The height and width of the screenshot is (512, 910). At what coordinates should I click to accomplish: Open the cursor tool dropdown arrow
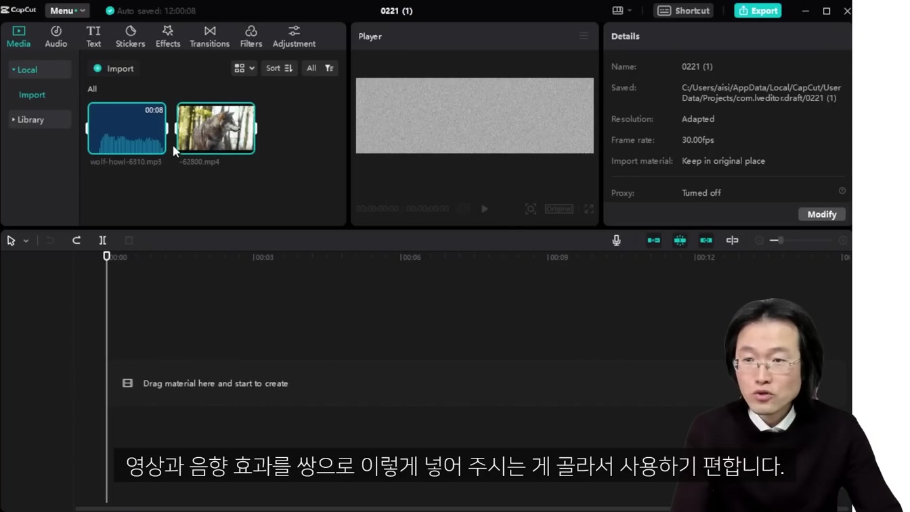point(26,240)
